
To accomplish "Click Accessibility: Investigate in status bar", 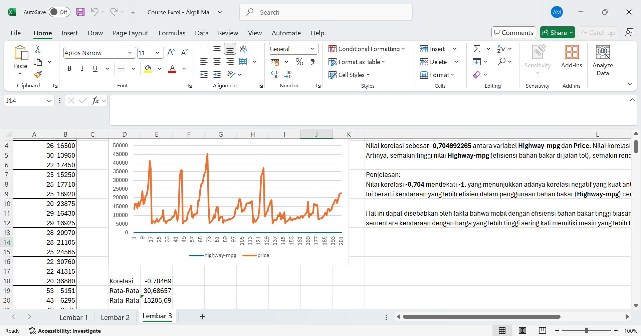I will 65,331.
